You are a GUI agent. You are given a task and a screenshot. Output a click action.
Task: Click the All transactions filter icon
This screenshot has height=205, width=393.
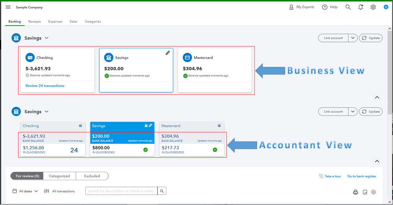[x=46, y=191]
